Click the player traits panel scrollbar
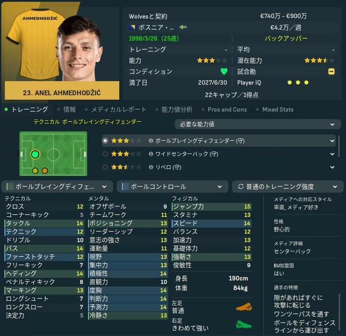 coord(340,313)
